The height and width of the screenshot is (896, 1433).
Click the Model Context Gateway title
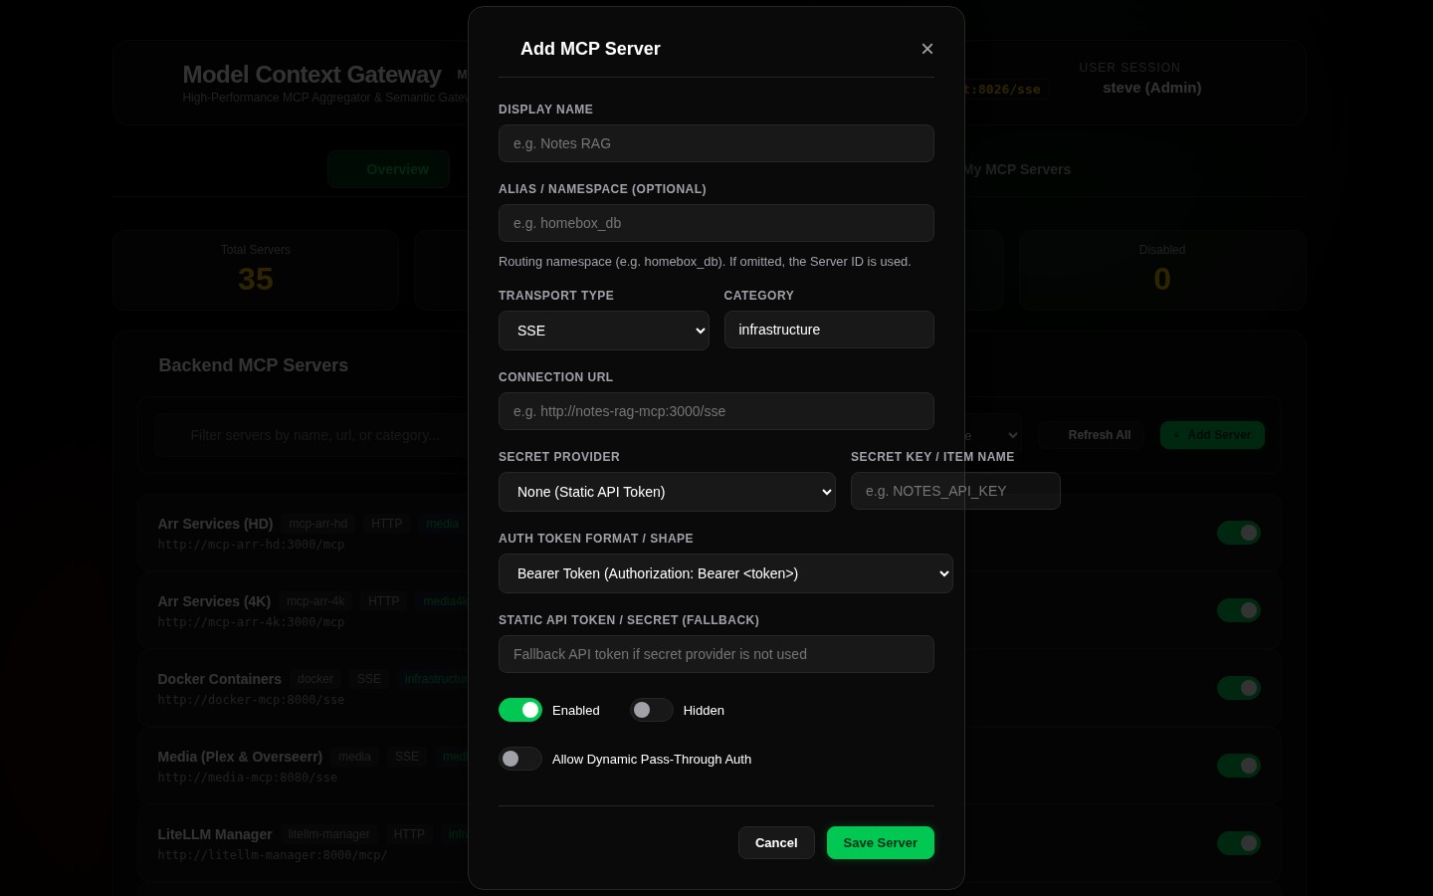[x=311, y=75]
